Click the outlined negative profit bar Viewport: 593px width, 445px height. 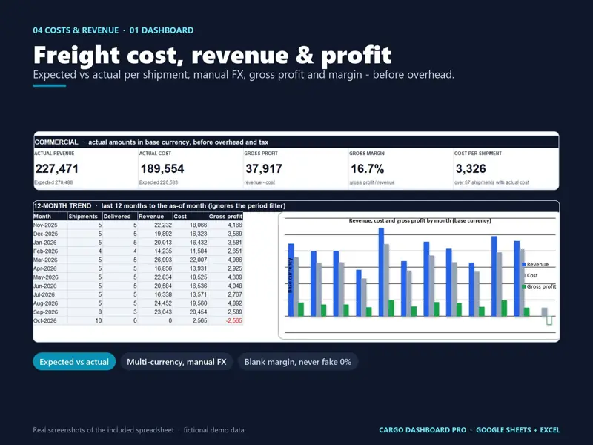click(549, 320)
